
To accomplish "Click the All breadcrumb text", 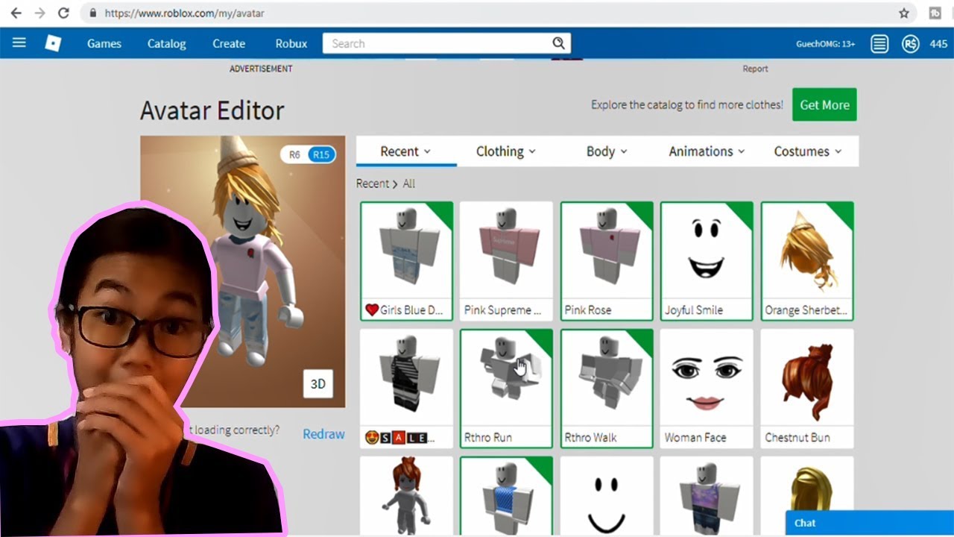I will click(x=409, y=183).
